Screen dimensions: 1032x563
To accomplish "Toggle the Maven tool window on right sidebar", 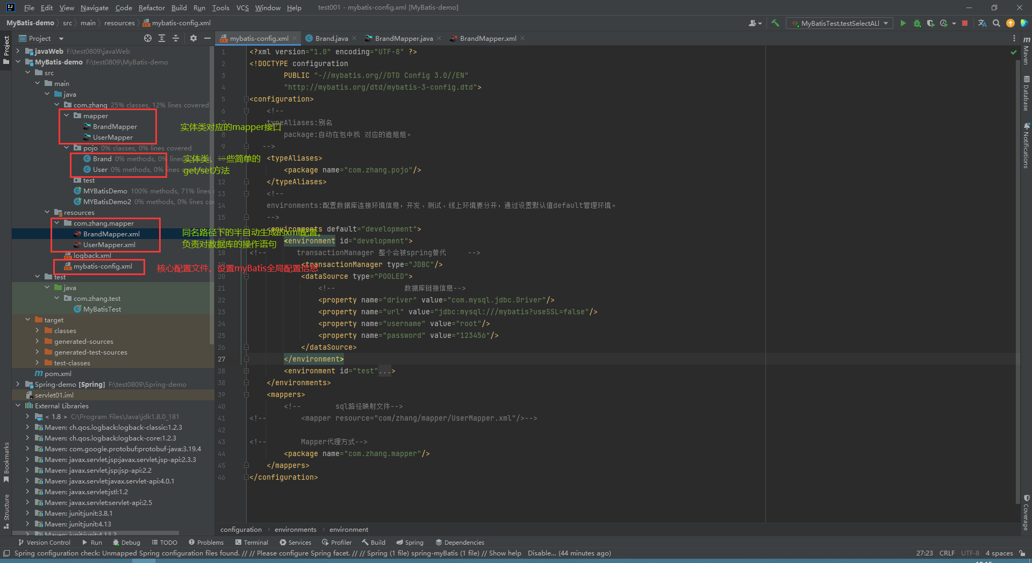I will click(x=1026, y=51).
